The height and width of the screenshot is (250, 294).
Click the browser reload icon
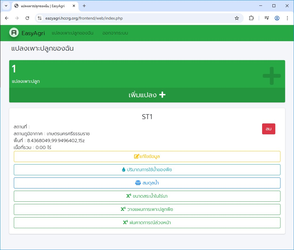pyautogui.click(x=27, y=18)
